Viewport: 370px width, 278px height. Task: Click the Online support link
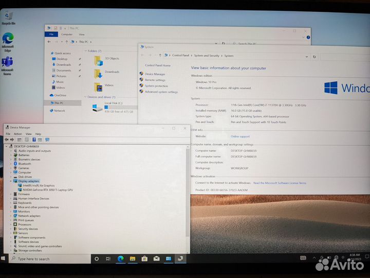click(240, 136)
